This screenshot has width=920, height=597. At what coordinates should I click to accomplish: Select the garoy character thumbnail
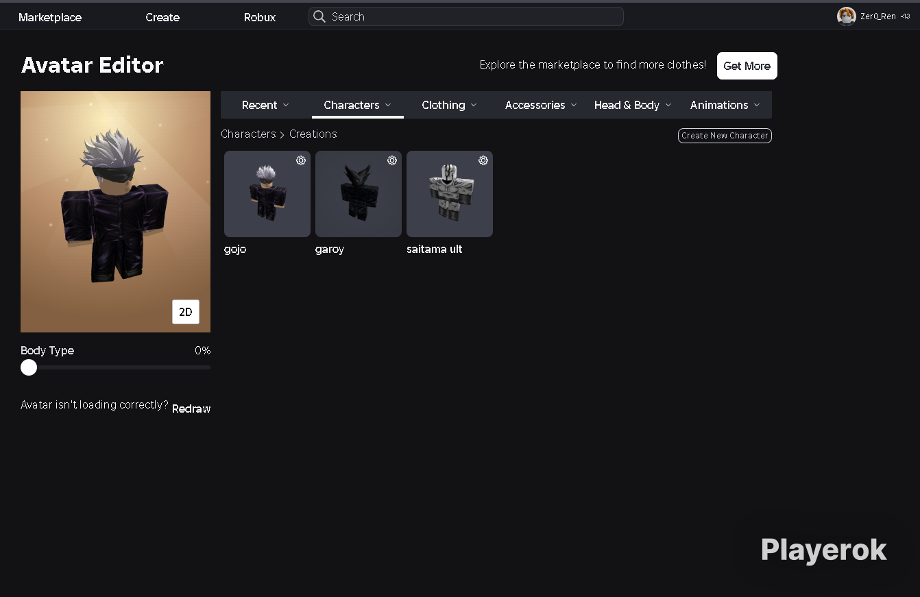coord(359,194)
